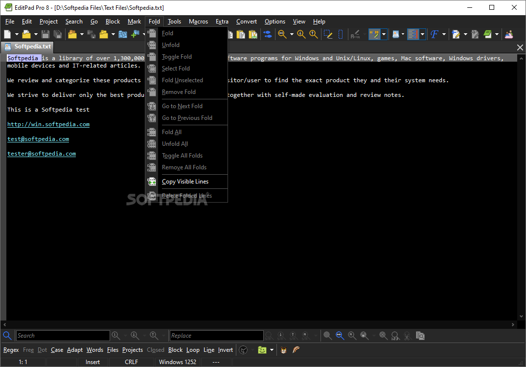Open the Macros menu
This screenshot has height=367, width=526.
198,22
